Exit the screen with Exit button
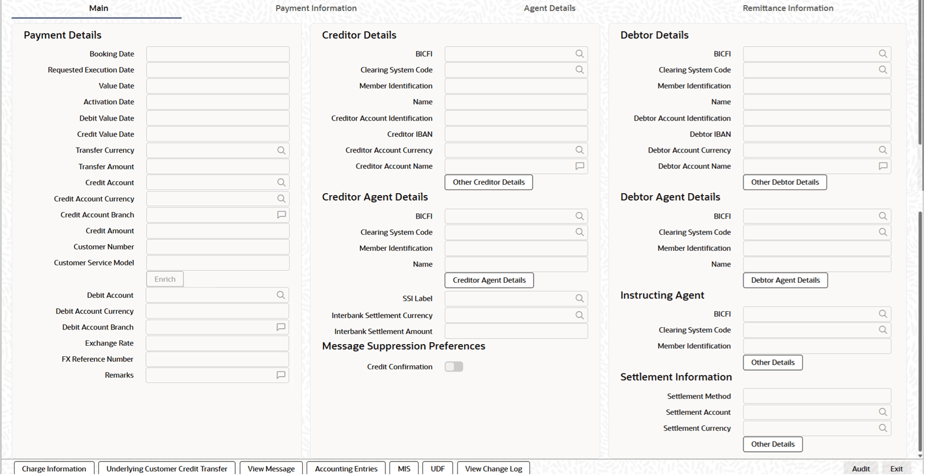The height and width of the screenshot is (476, 925). [x=897, y=469]
